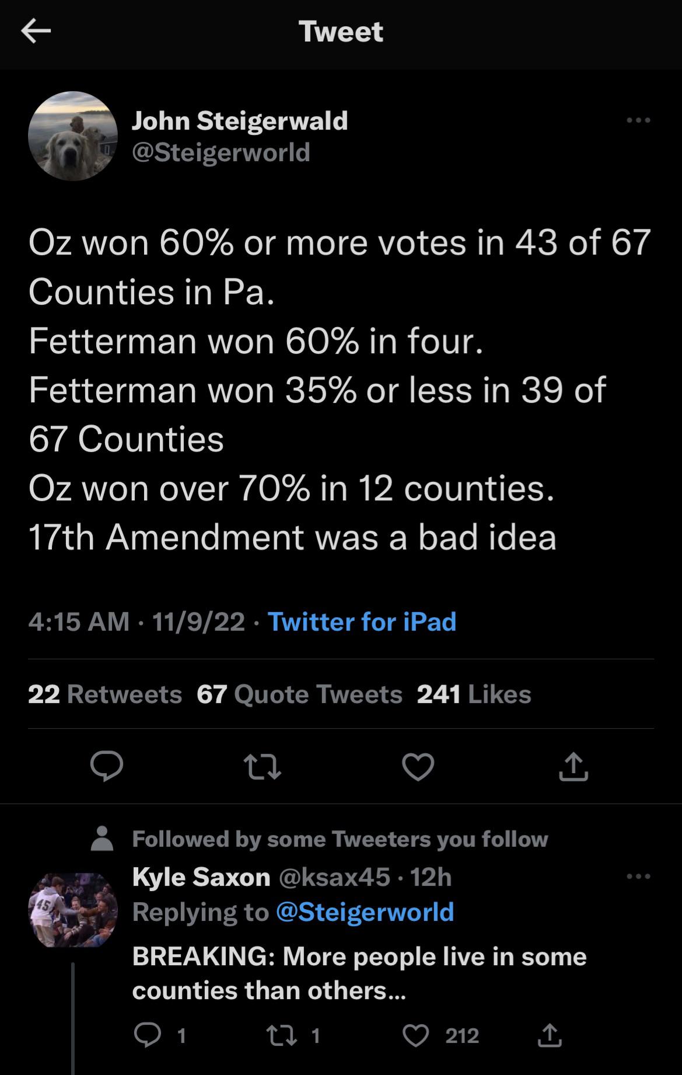Open more options on Kyle Saxon's reply

638,876
